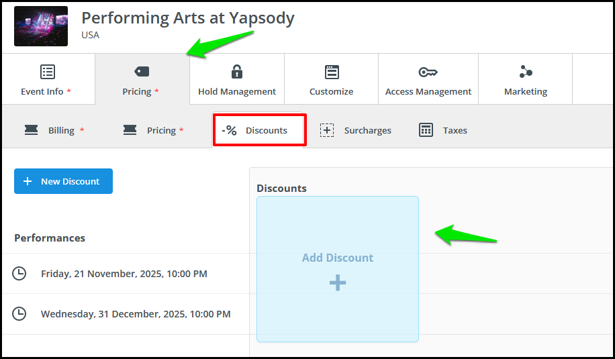Click the New Discount button
Image resolution: width=615 pixels, height=359 pixels.
[x=63, y=181]
